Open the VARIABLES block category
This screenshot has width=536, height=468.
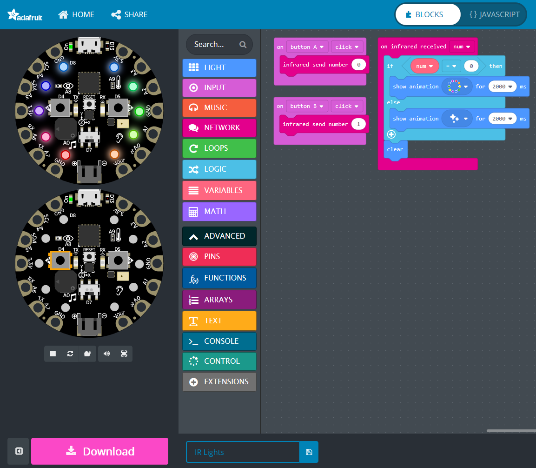tap(219, 191)
